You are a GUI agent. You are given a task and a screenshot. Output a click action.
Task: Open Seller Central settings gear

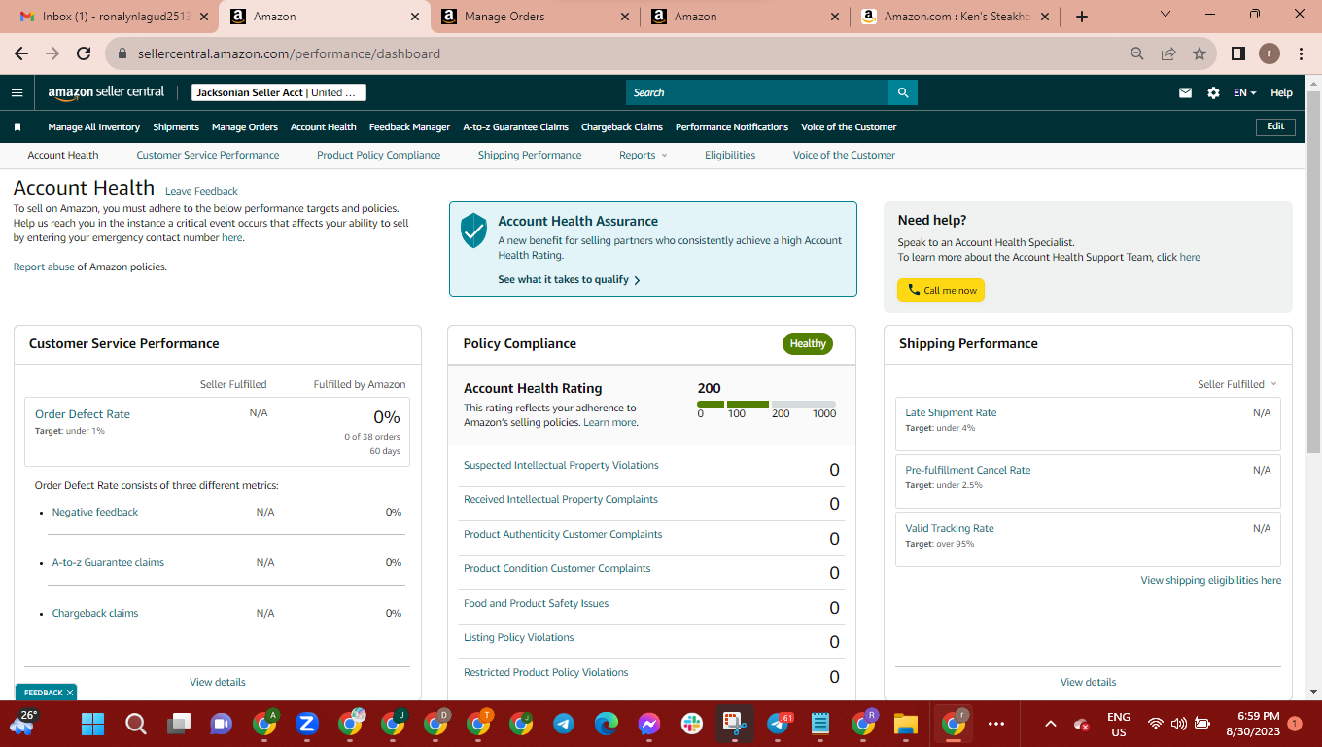(1213, 92)
